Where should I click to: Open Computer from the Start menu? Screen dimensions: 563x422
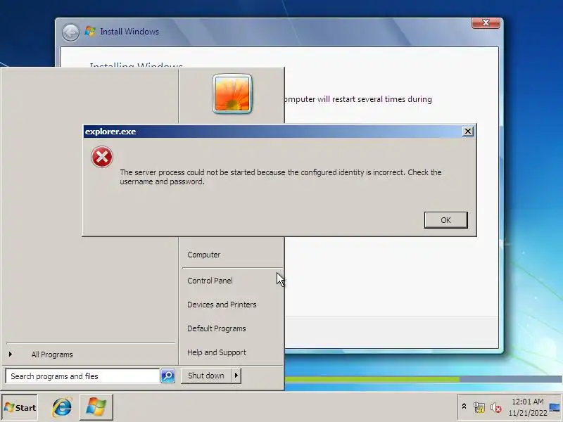point(203,255)
